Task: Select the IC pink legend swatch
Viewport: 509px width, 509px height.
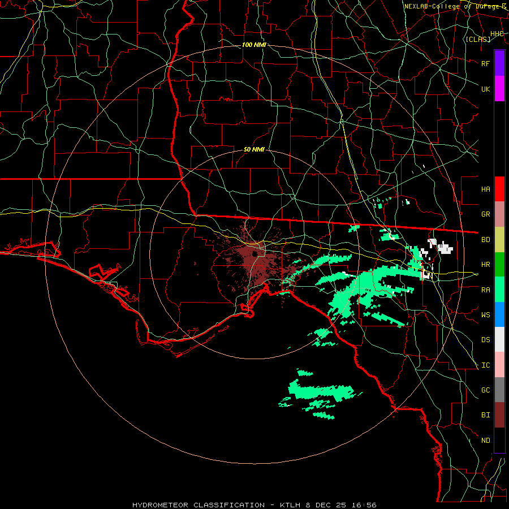Action: [499, 365]
